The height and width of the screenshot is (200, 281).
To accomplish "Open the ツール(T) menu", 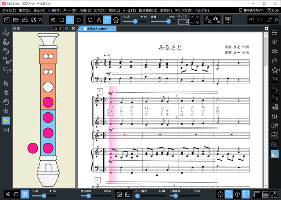I will point(129,10).
